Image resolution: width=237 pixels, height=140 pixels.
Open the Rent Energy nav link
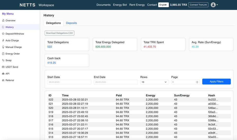pyautogui.click(x=137, y=5)
